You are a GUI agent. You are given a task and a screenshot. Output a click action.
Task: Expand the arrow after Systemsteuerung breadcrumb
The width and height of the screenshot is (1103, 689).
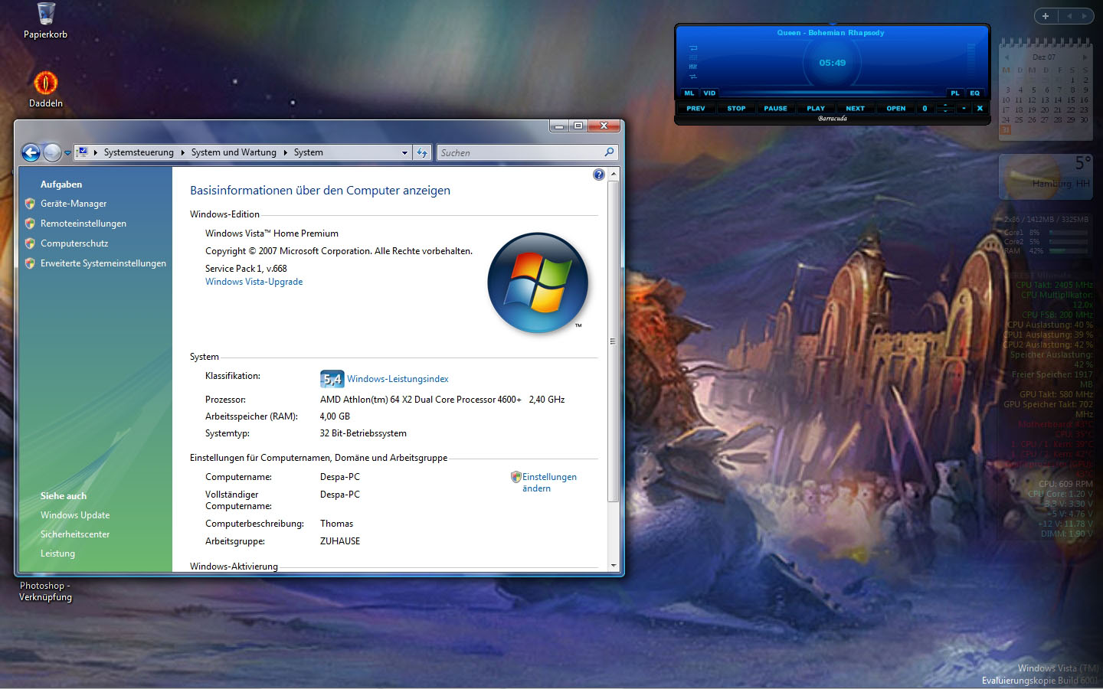(183, 152)
